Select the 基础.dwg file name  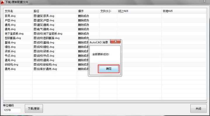(x=10, y=42)
